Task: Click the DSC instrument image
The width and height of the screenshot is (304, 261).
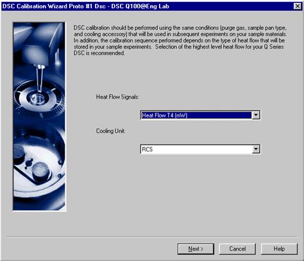Action: pos(39,116)
